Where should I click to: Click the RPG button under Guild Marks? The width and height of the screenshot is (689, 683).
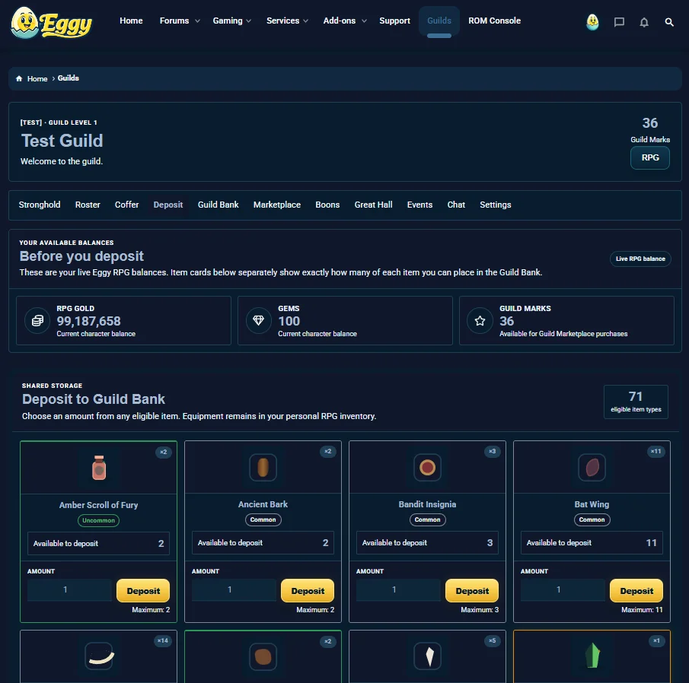point(650,157)
